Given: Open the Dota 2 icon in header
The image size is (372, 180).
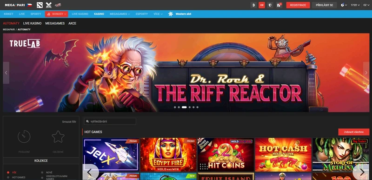Looking at the screenshot, I should coord(40,5).
